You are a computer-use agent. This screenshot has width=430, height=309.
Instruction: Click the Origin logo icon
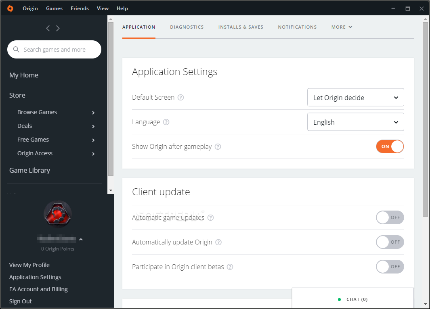tap(10, 8)
